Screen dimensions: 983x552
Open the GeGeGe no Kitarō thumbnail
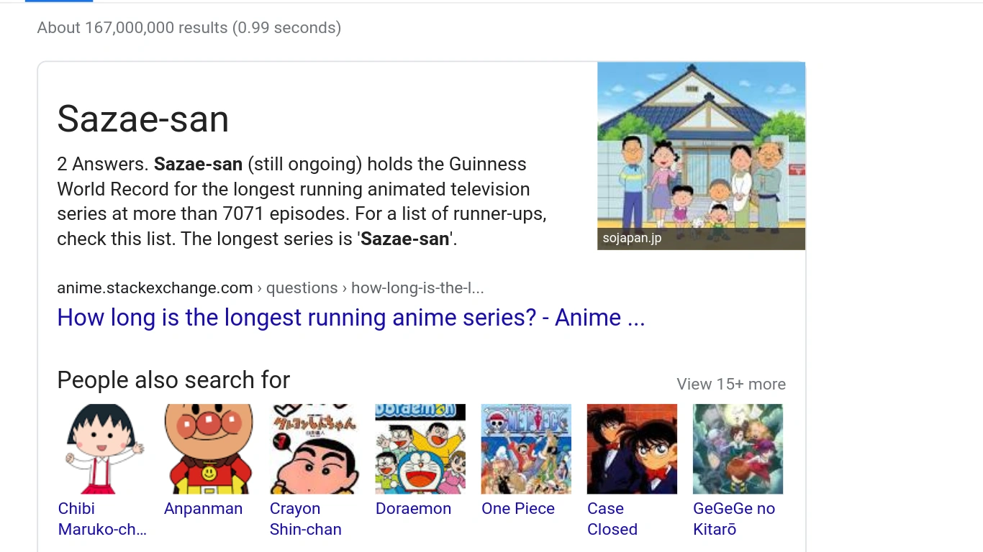point(738,448)
